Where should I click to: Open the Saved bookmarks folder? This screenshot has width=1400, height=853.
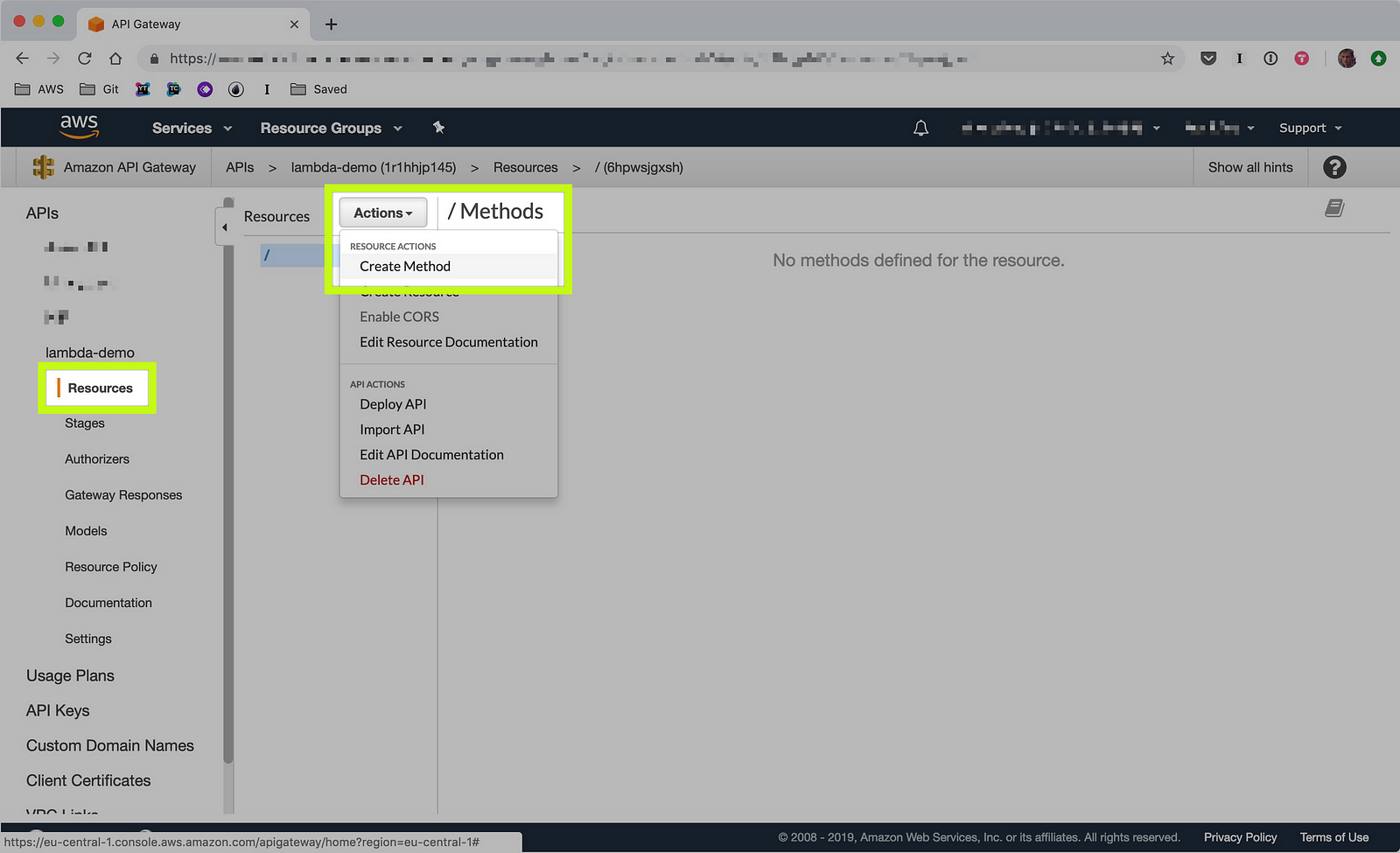coord(318,89)
